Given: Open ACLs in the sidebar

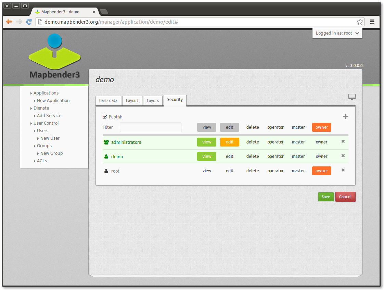Looking at the screenshot, I should (x=42, y=161).
